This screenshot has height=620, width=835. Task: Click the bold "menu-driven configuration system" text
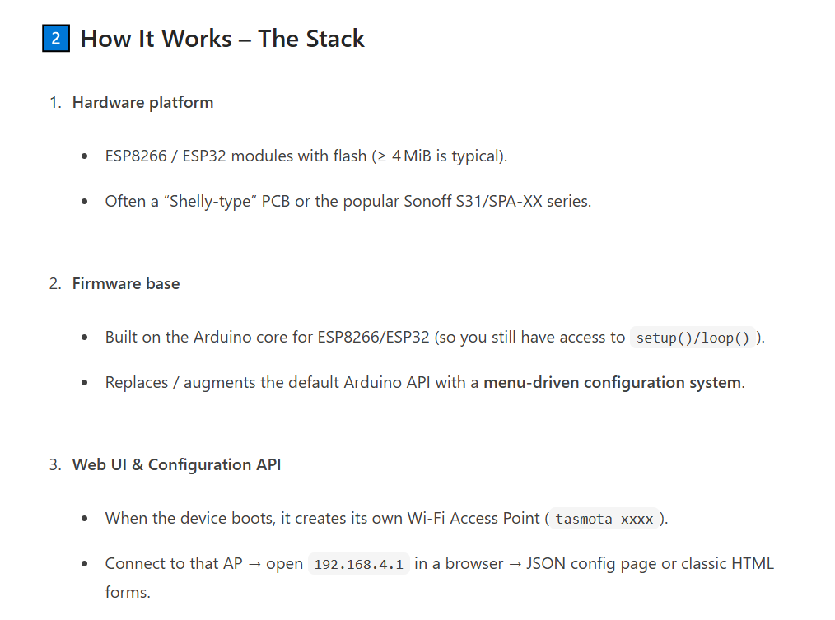click(612, 382)
